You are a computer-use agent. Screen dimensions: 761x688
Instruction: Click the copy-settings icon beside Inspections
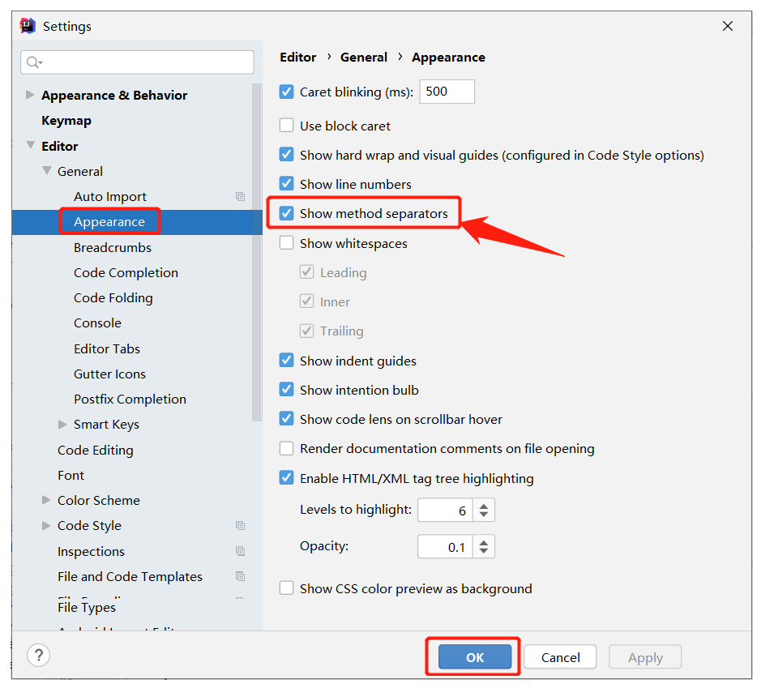(240, 550)
